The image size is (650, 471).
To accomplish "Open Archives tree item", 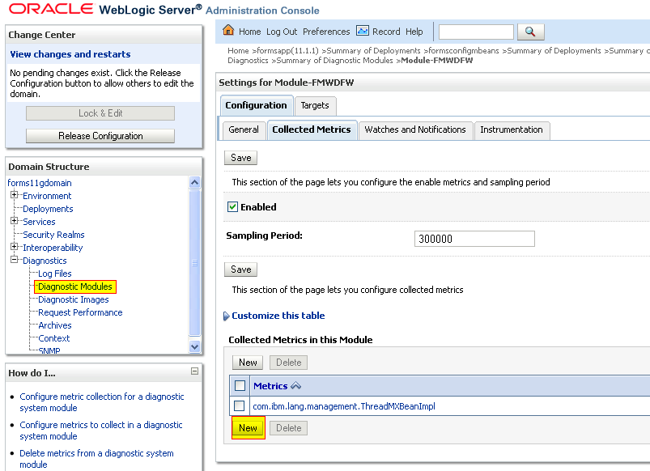I will (x=55, y=325).
